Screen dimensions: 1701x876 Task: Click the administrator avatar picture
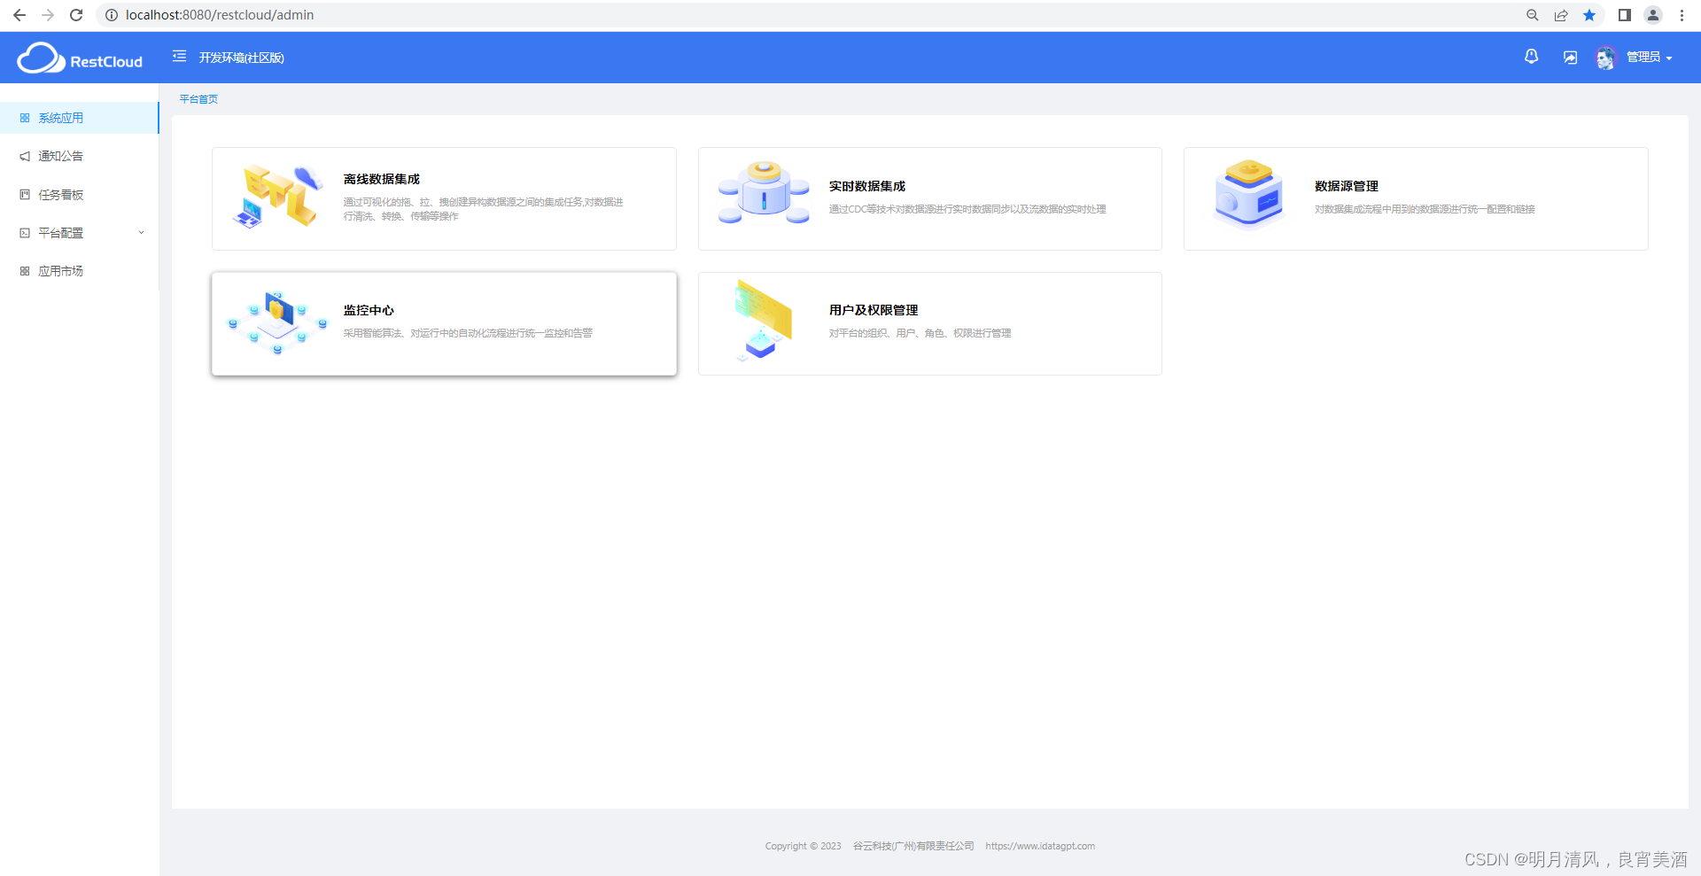click(x=1606, y=57)
